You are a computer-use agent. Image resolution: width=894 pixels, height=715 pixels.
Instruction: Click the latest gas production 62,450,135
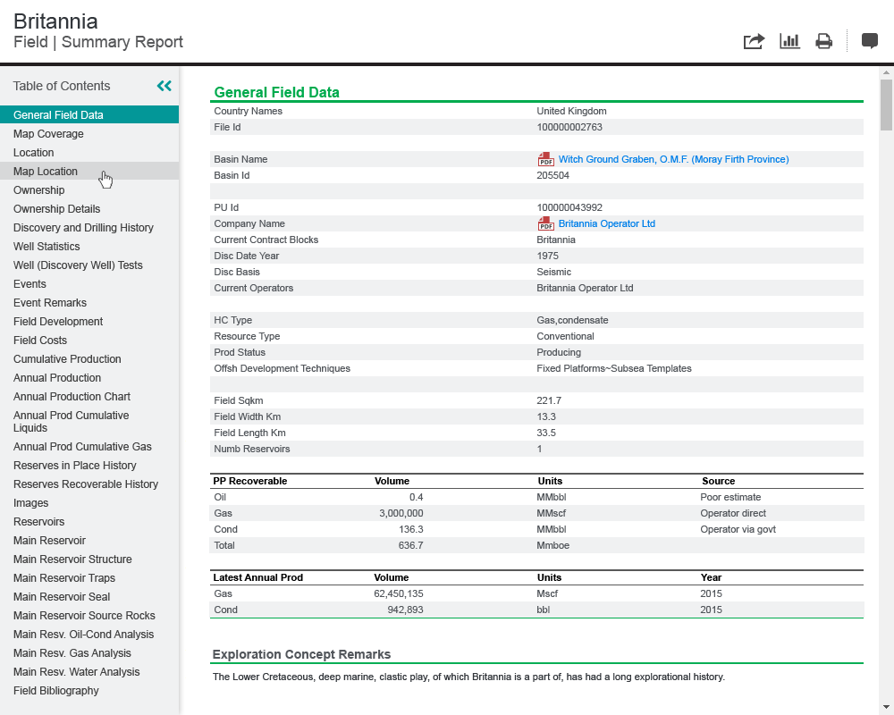tap(399, 593)
